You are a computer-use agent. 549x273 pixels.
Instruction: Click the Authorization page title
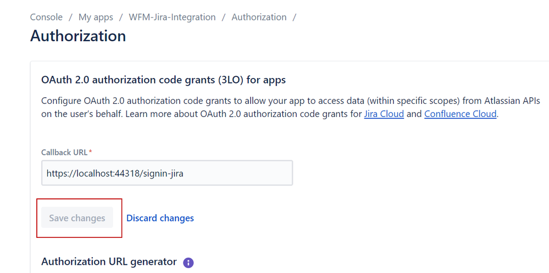[78, 36]
